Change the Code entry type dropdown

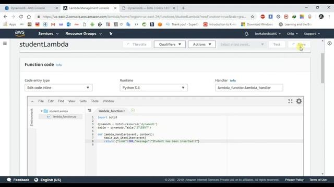[58, 88]
